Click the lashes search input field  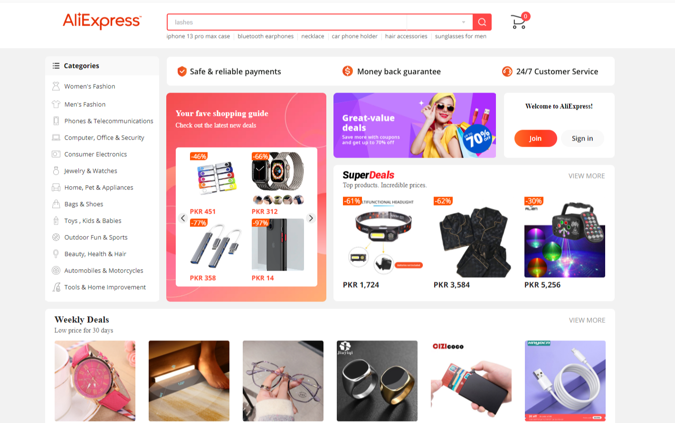click(x=287, y=22)
